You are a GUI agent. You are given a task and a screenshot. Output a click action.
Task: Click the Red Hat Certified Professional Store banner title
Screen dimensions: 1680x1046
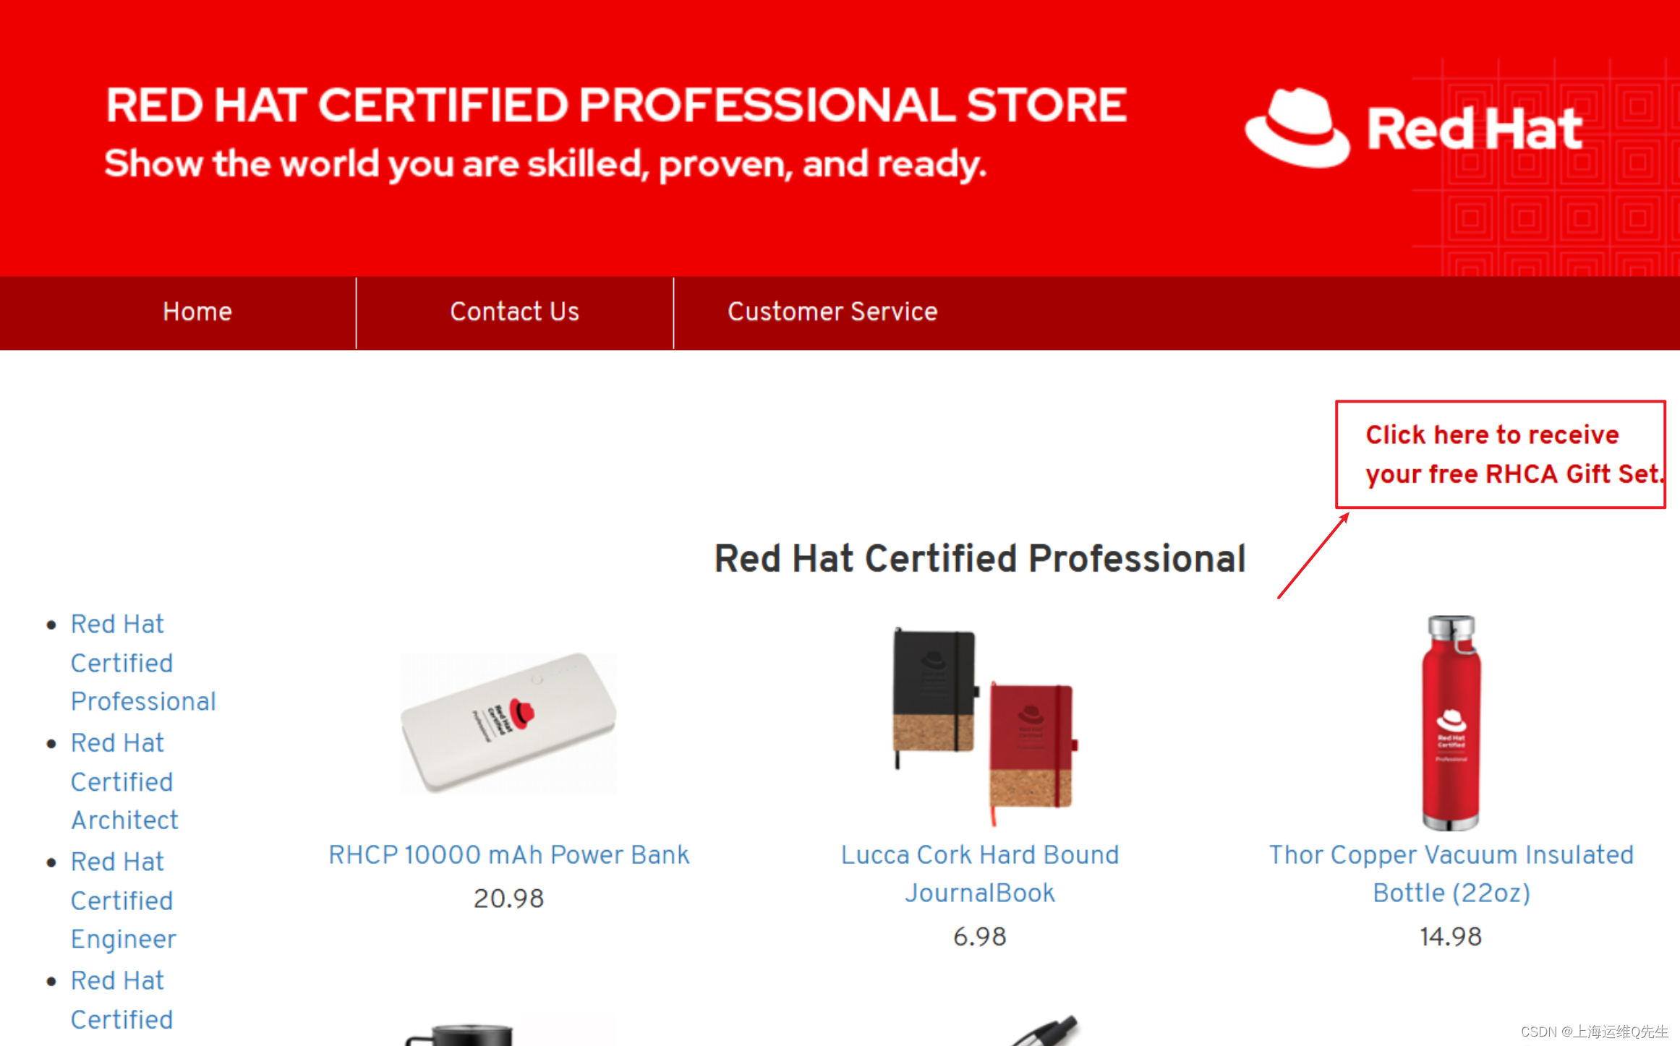click(615, 106)
